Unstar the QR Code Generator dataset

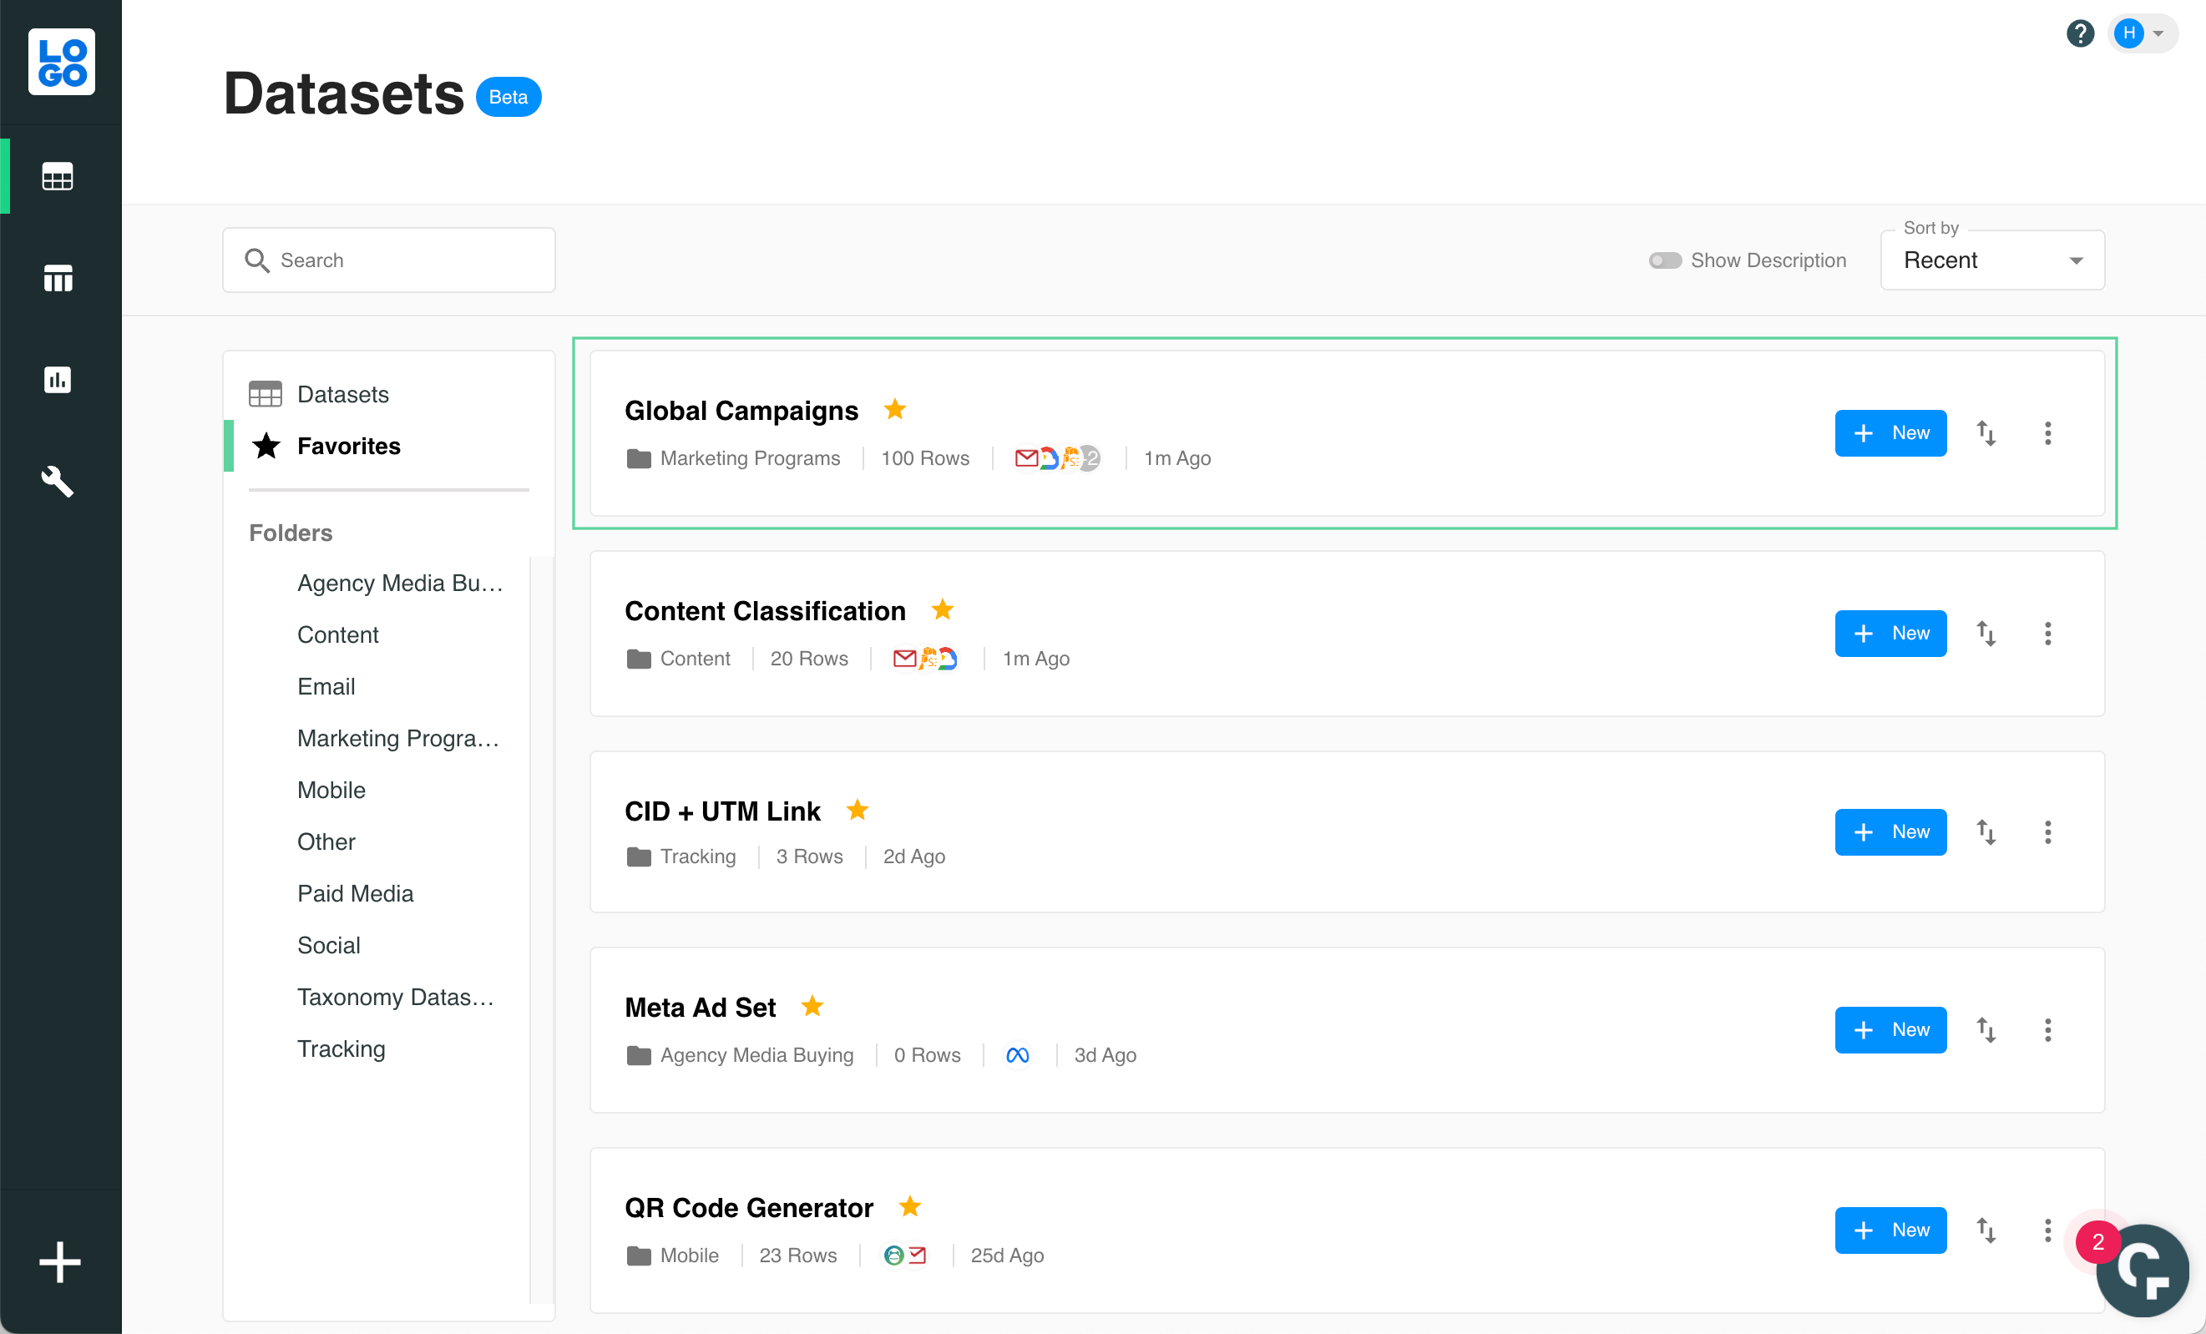point(910,1207)
